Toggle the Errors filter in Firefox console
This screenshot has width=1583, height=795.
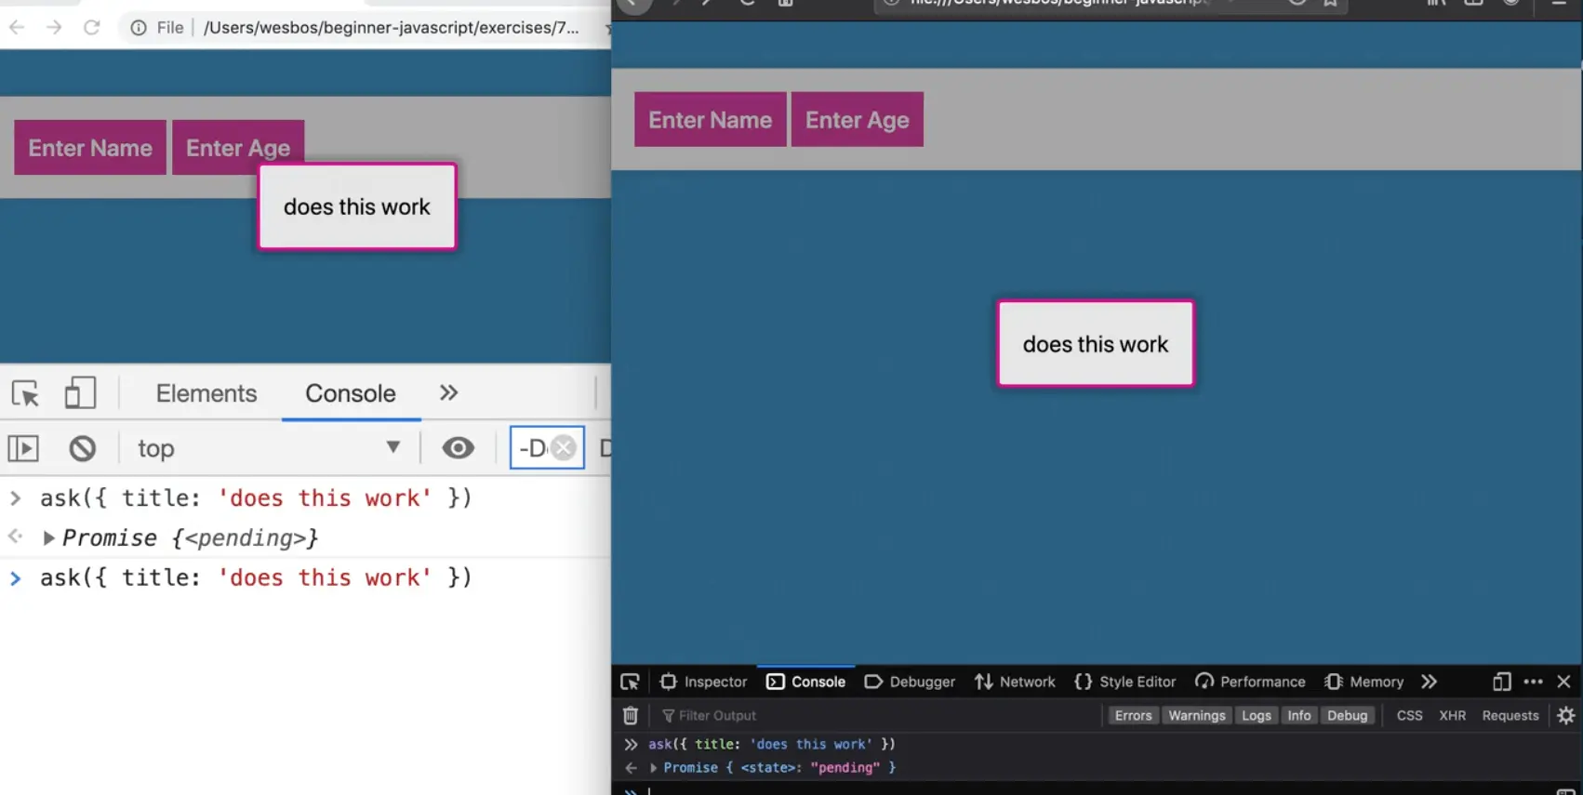[x=1133, y=715]
